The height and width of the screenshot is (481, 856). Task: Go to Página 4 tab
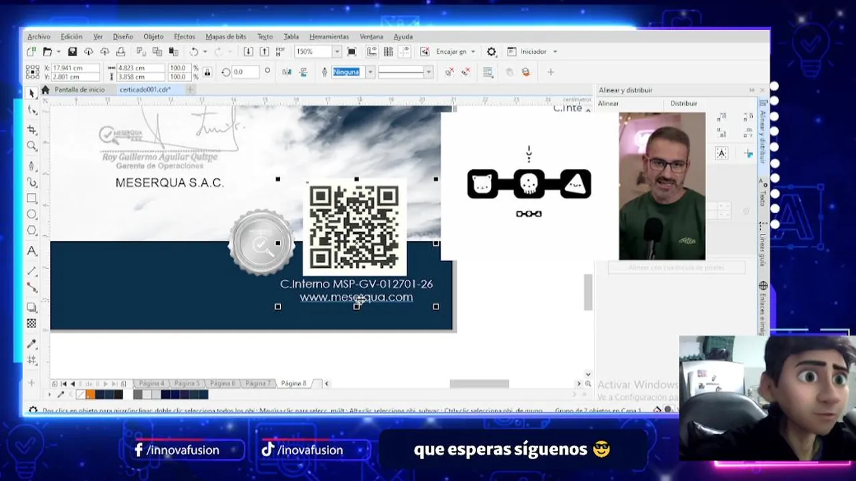coord(151,383)
